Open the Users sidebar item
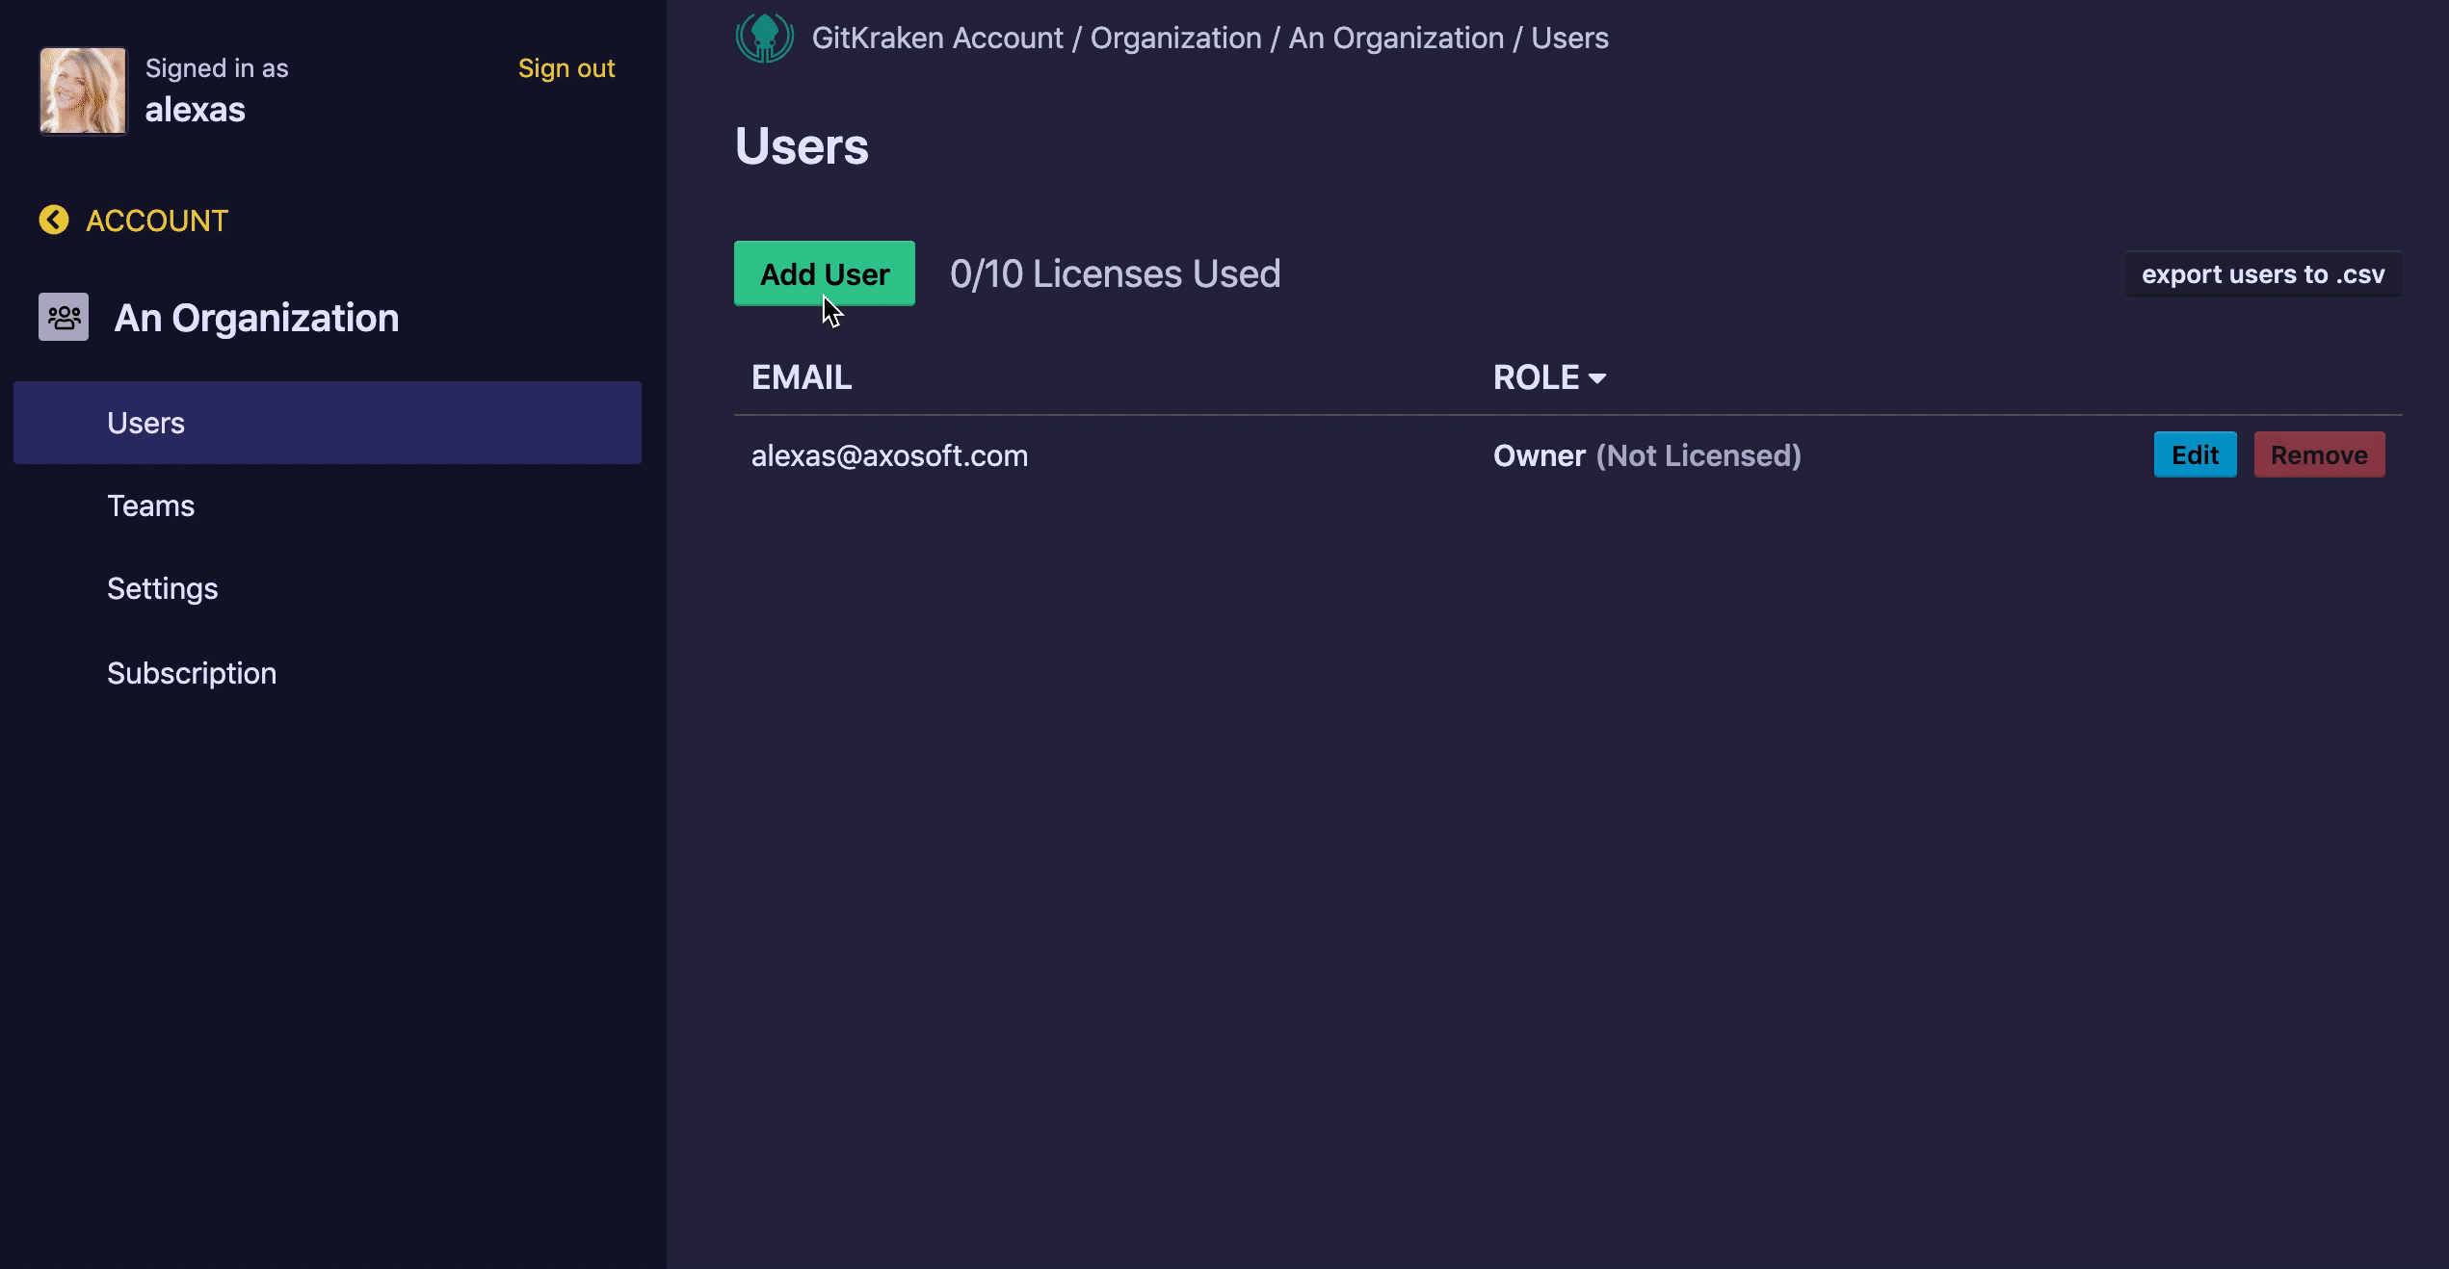Image resolution: width=2449 pixels, height=1269 pixels. point(146,423)
